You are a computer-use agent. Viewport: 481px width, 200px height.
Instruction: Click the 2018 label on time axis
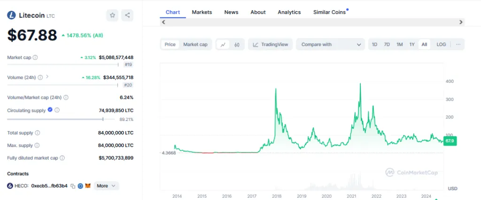click(x=277, y=196)
